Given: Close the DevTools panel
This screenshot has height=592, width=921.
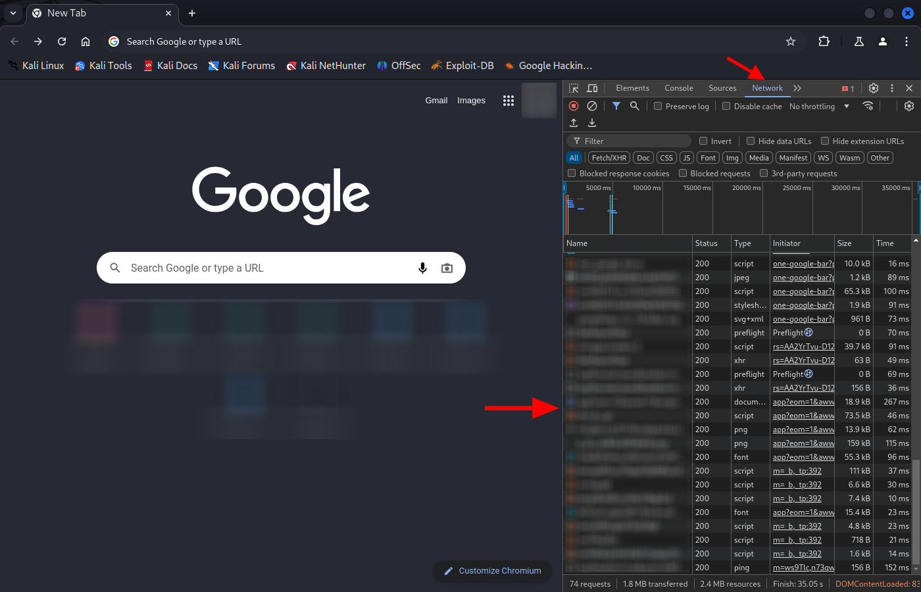Looking at the screenshot, I should (x=909, y=88).
